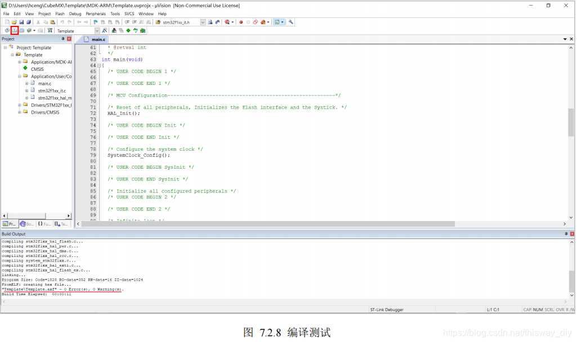
Task: Select stm32f1xx_hal_m file in tree
Action: coord(55,98)
